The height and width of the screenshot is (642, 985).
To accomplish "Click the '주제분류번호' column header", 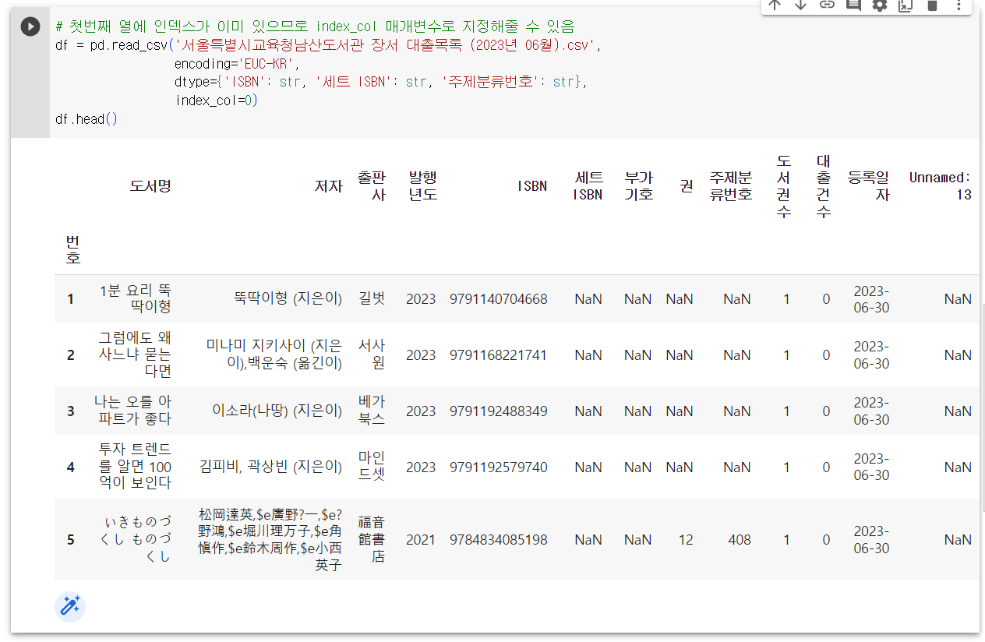I will click(730, 185).
